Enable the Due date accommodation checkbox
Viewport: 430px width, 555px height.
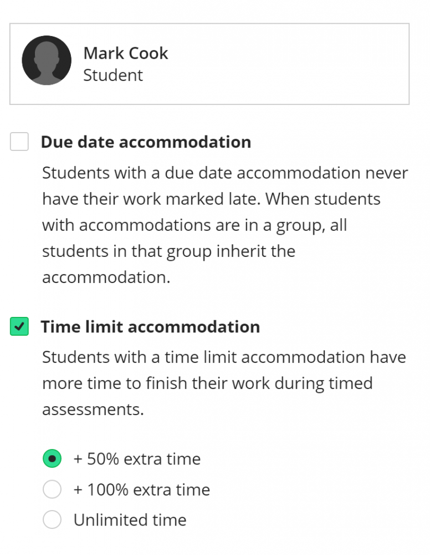19,142
